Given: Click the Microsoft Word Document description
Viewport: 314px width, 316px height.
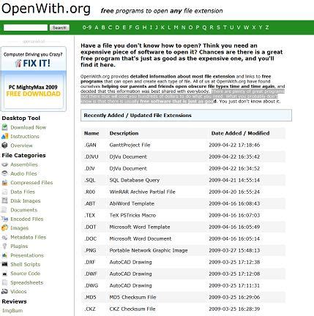Looking at the screenshot, I should pyautogui.click(x=141, y=238).
